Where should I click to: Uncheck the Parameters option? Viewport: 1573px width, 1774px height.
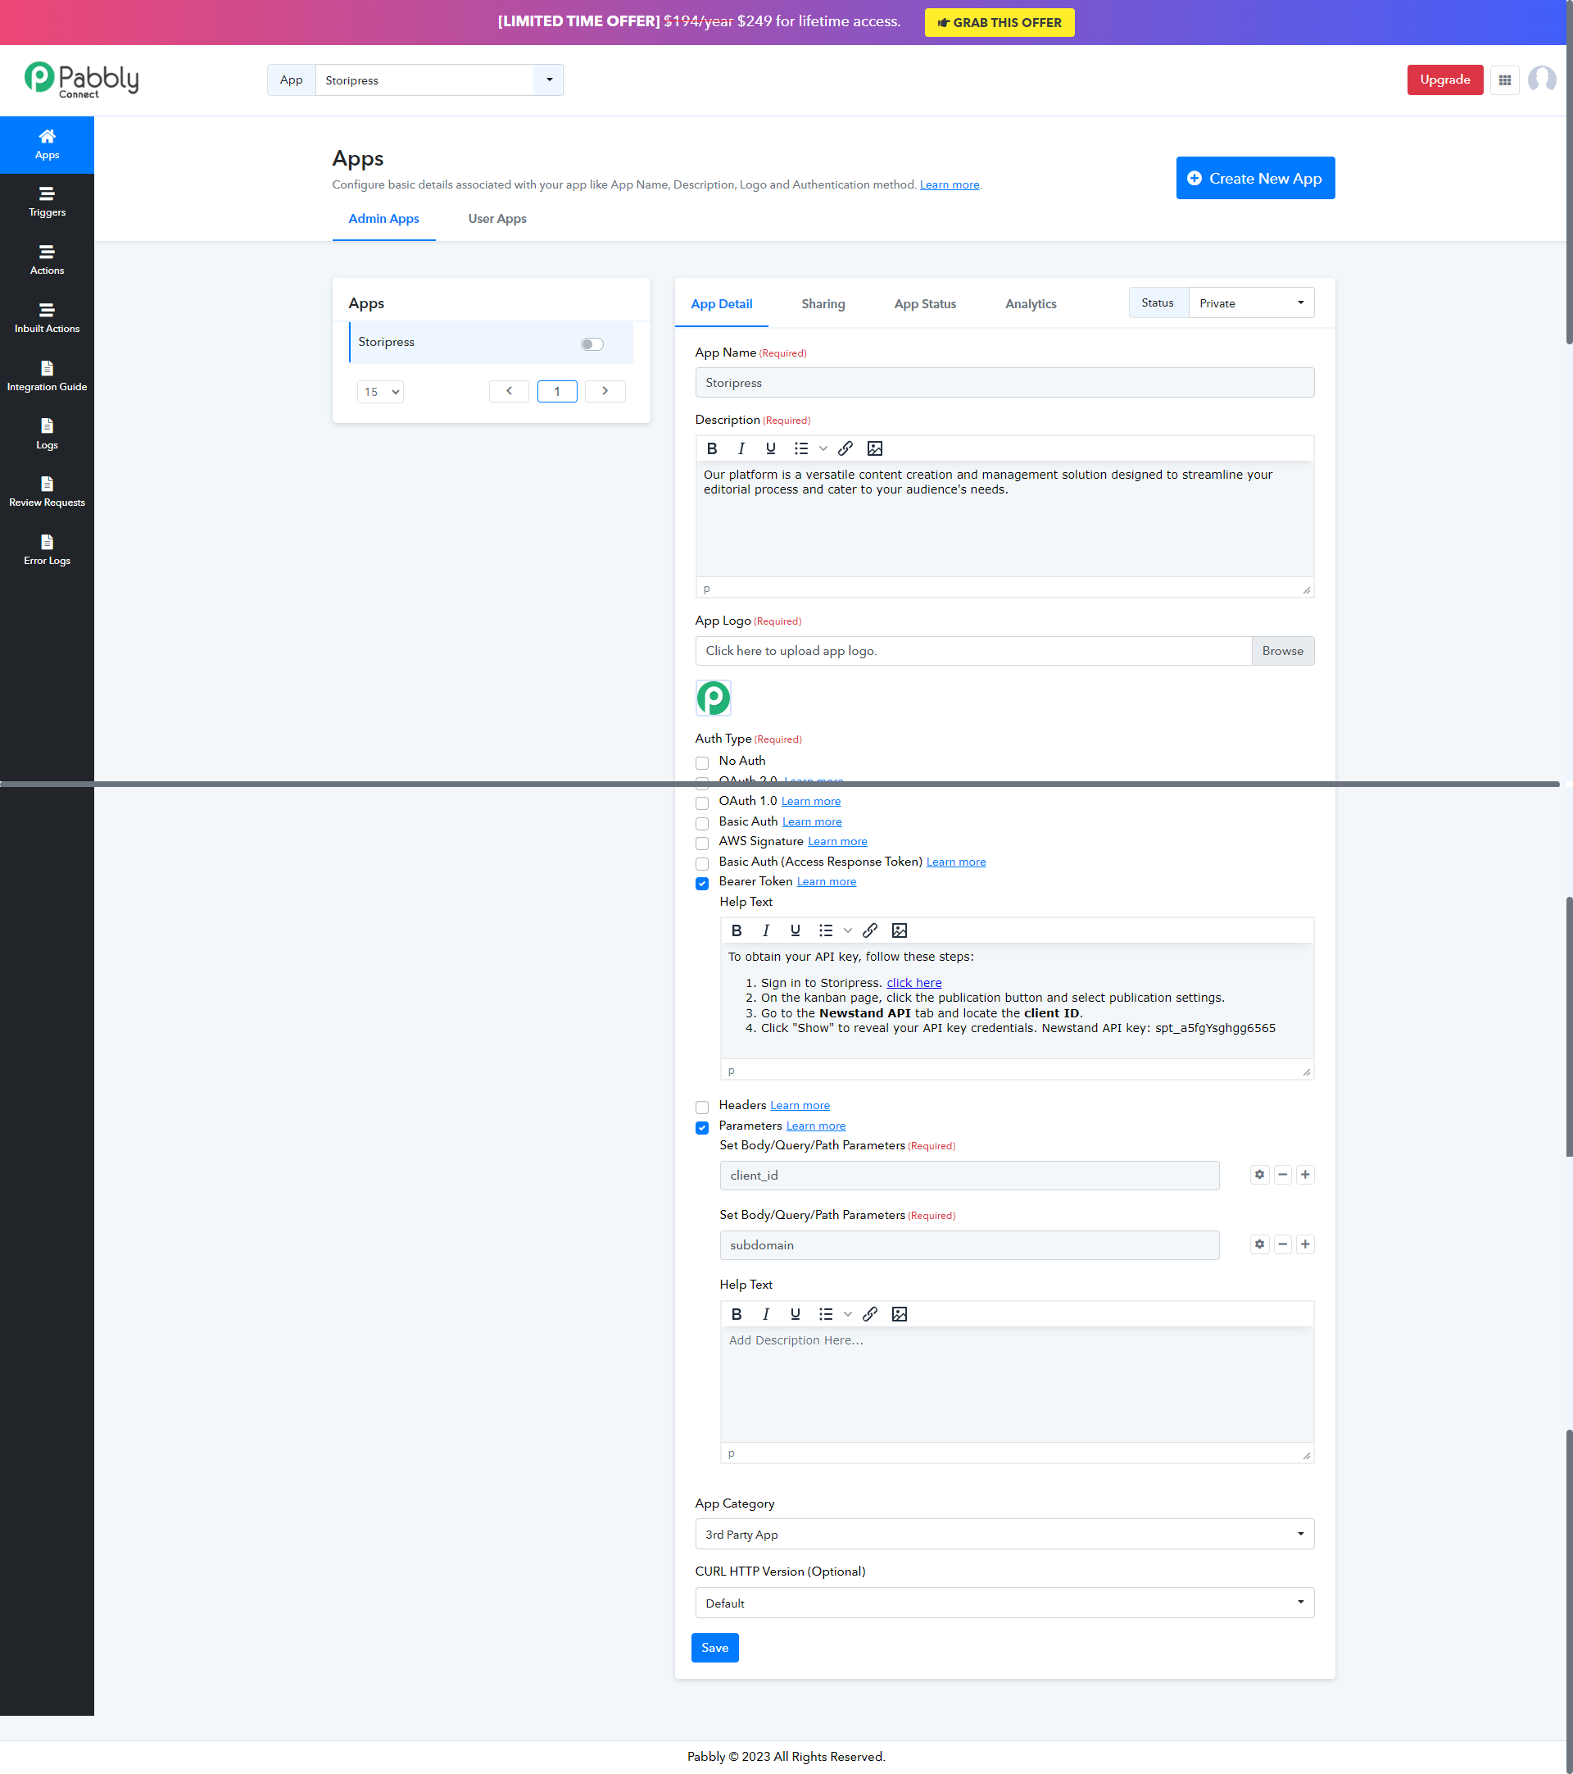coord(702,1128)
